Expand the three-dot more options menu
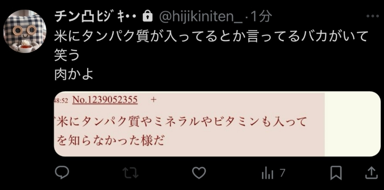384x190 pixels. pyautogui.click(x=373, y=16)
